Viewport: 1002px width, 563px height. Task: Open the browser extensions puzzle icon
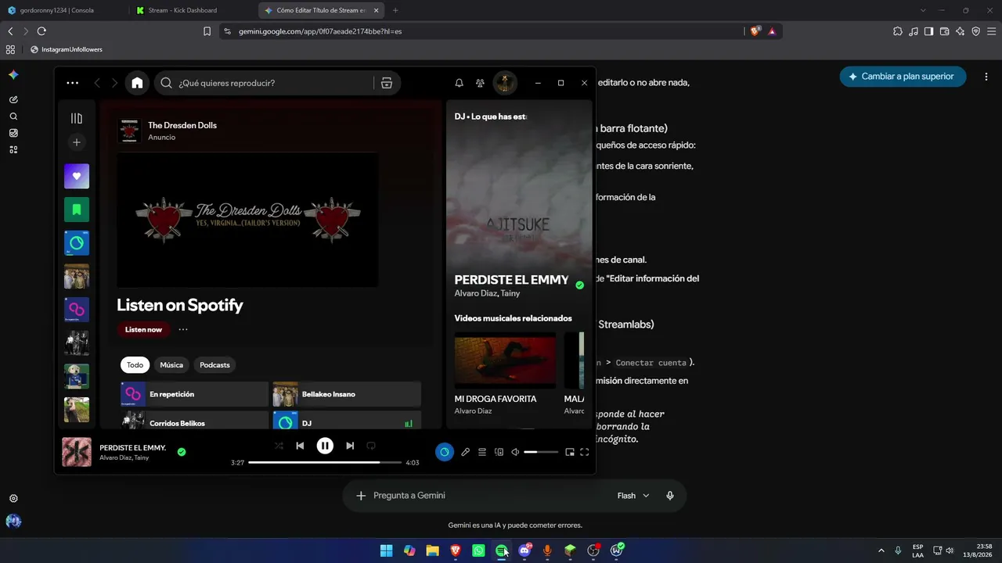coord(898,31)
